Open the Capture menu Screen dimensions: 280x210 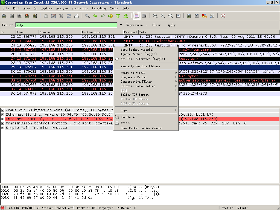tap(46, 8)
